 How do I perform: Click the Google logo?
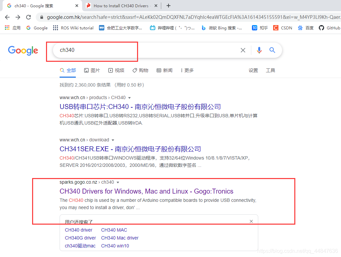23,50
